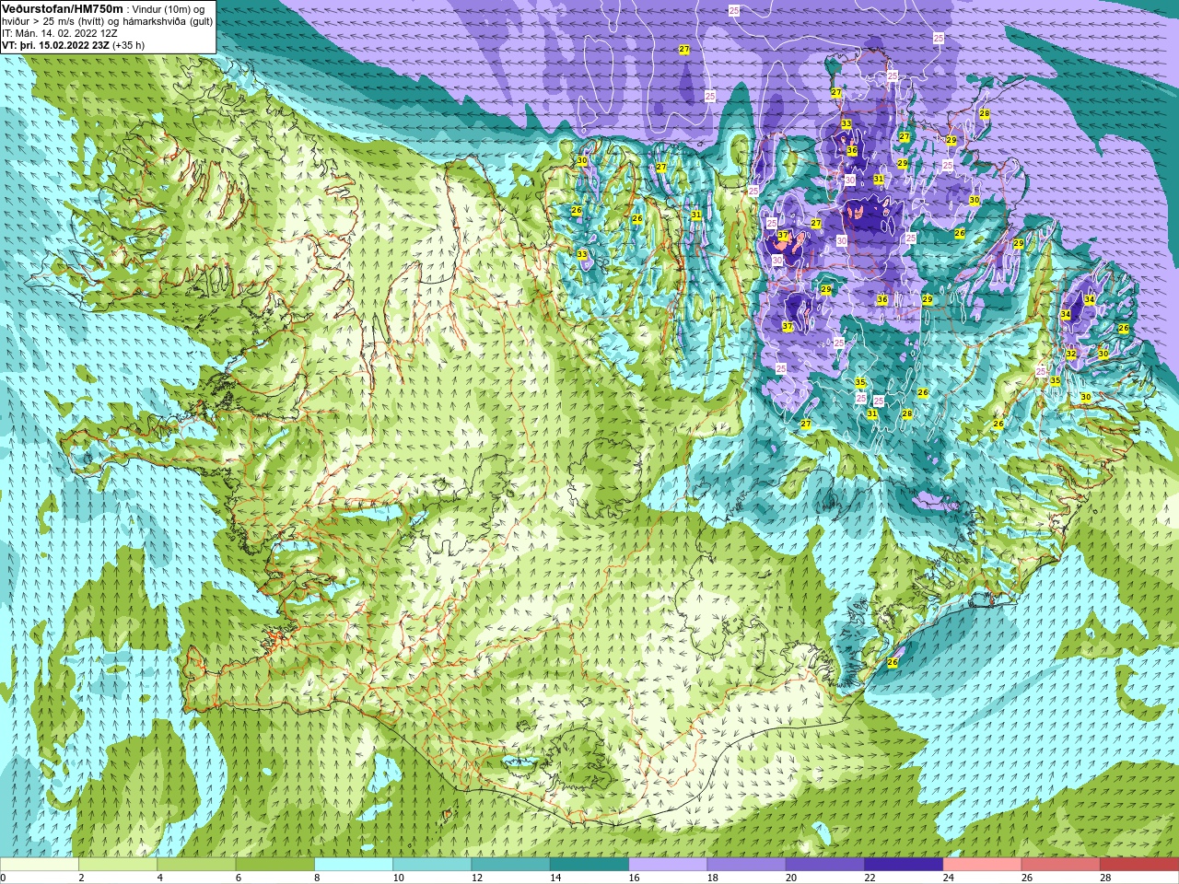Click the 24–26 m/s pink legend swatch
The image size is (1179, 884).
(982, 865)
